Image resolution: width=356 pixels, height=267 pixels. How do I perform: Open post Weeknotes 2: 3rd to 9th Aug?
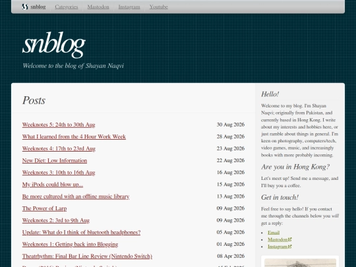(56, 220)
